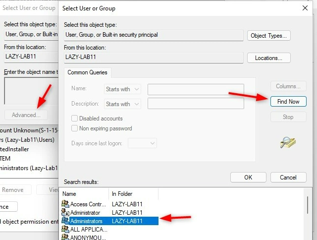Sort results by In Folder column header
Image resolution: width=317 pixels, height=240 pixels.
pos(133,194)
